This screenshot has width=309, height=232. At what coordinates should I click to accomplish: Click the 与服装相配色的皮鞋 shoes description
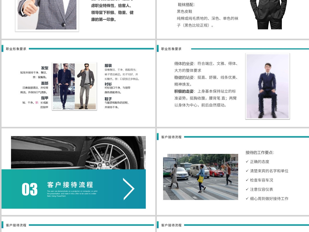(117, 105)
